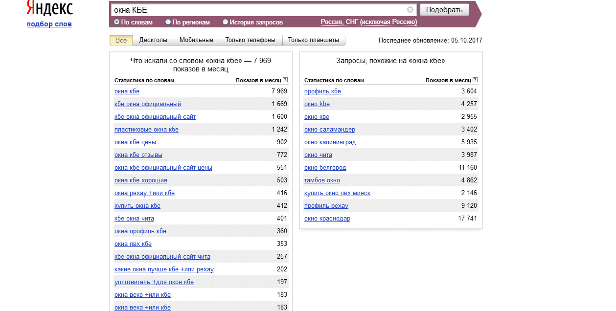Open the 'профиль рехау' similar query
The height and width of the screenshot is (311, 616).
click(x=326, y=206)
